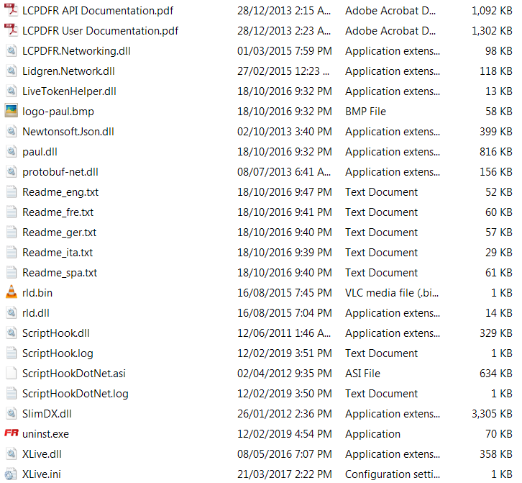The width and height of the screenshot is (522, 483).
Task: Select the file name paul.dll
Action: pyautogui.click(x=40, y=152)
